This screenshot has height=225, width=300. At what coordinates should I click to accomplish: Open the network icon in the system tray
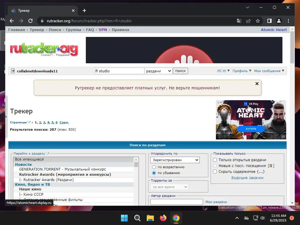tap(255, 218)
